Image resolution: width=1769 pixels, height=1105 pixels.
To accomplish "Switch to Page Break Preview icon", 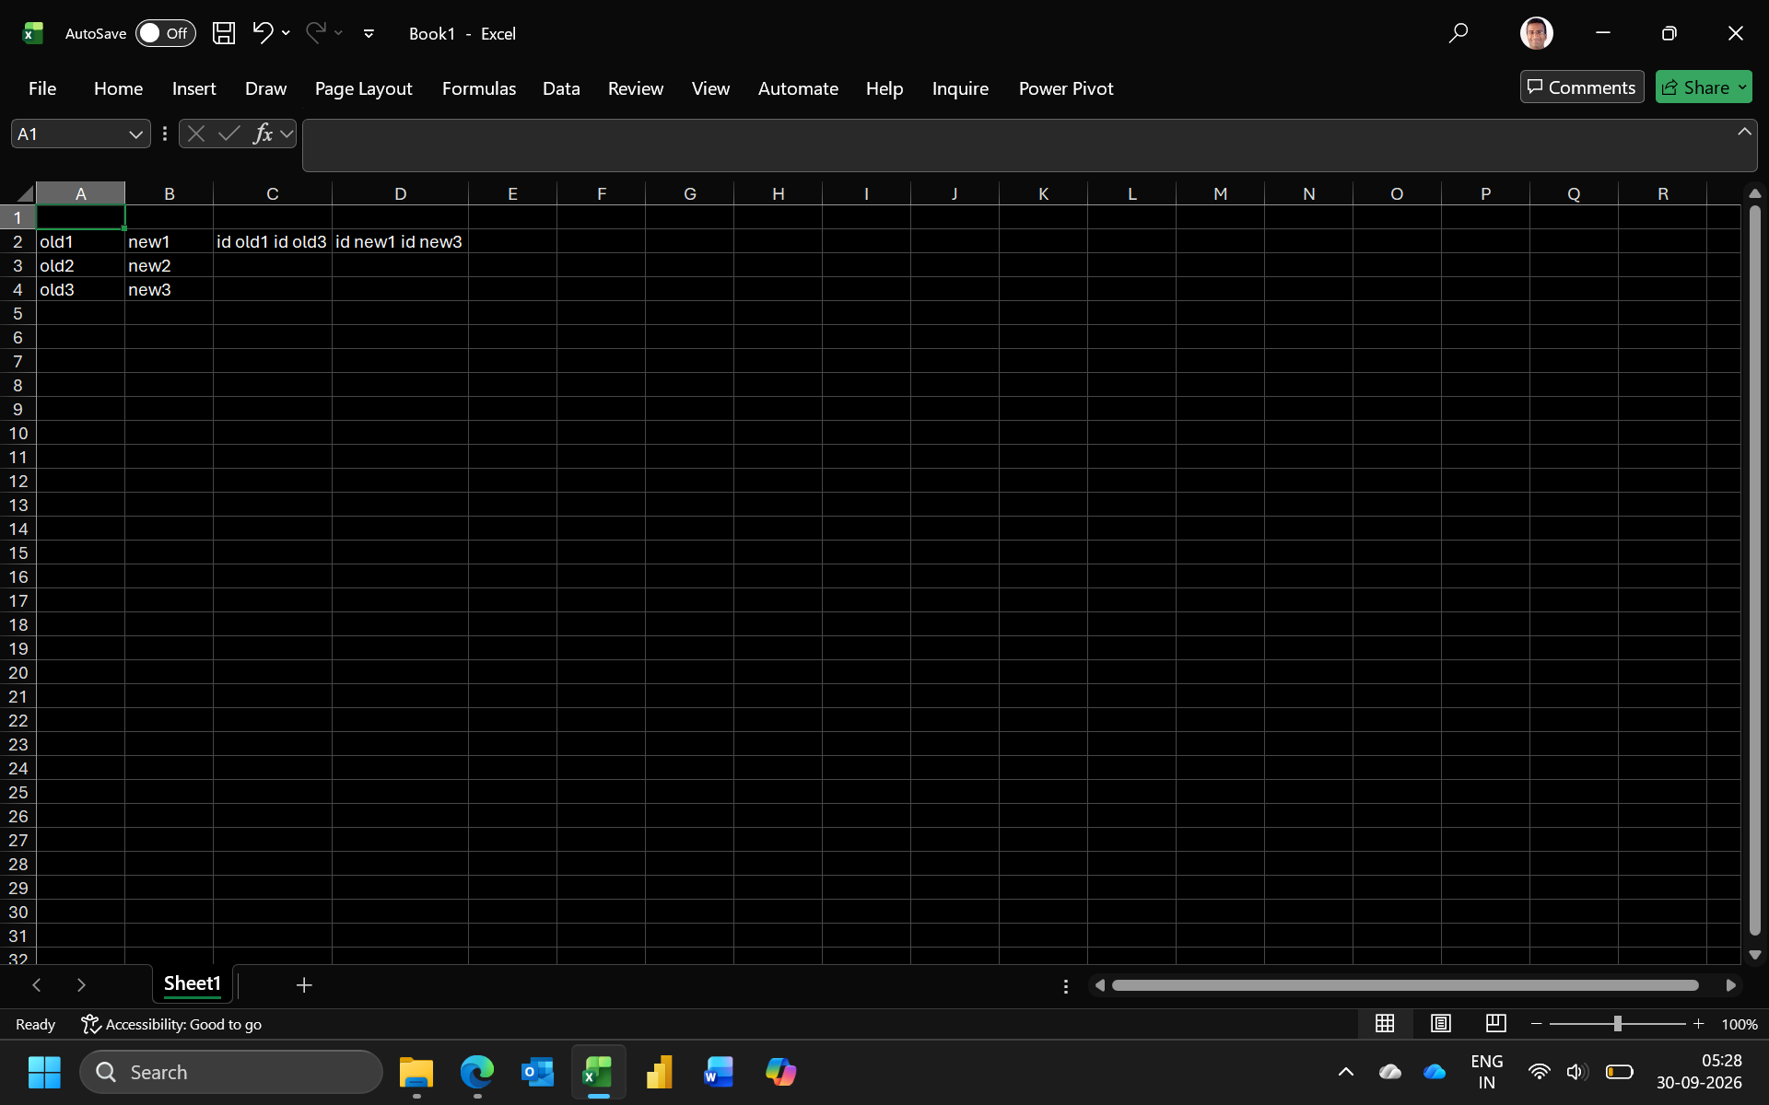I will [x=1495, y=1023].
